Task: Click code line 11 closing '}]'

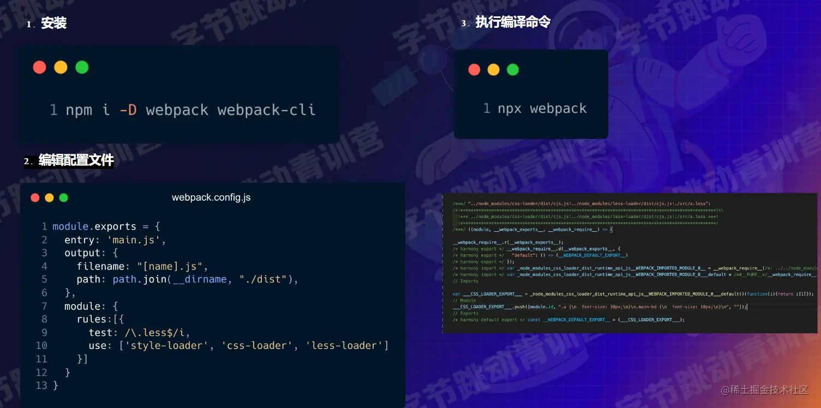Action: pos(82,359)
